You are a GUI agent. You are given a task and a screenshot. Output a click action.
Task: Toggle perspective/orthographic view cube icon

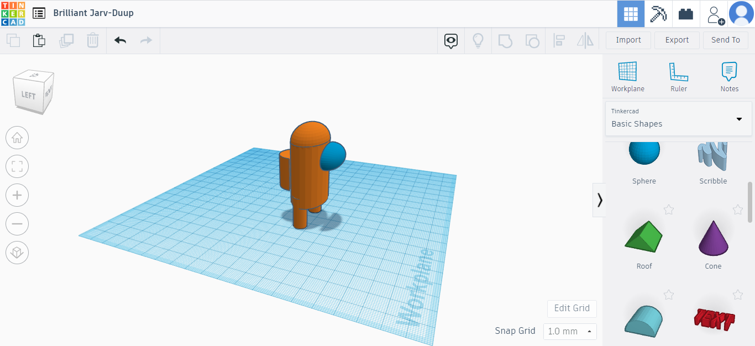tap(17, 253)
